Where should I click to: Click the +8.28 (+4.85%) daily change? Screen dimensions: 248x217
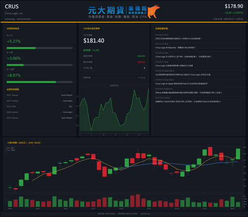[234, 13]
